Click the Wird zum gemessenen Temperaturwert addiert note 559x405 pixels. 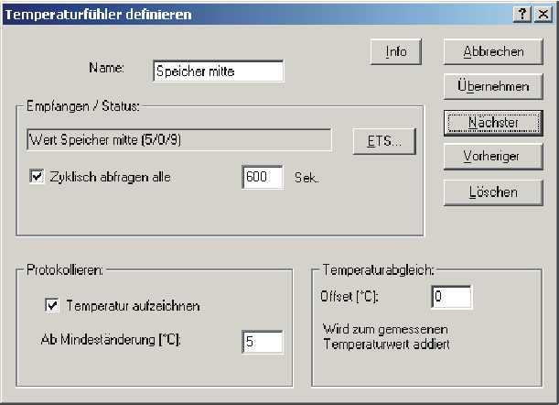point(386,337)
